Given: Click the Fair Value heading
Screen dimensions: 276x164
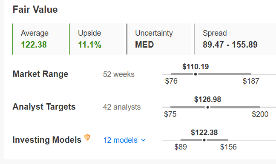Looking at the screenshot, I should 35,9.
